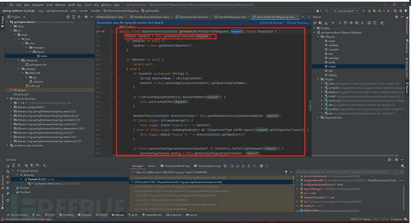Click Reload All Maven Projects icon
The width and height of the screenshot is (411, 223).
(315, 23)
